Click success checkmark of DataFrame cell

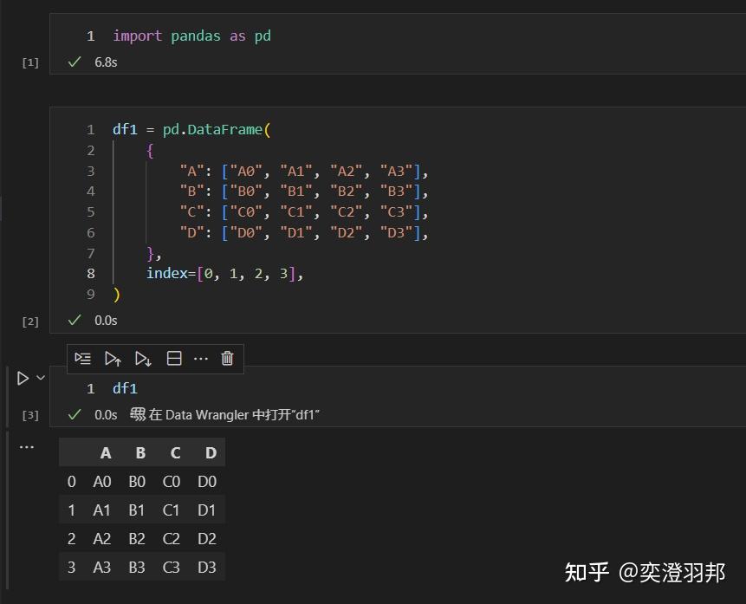[x=75, y=320]
